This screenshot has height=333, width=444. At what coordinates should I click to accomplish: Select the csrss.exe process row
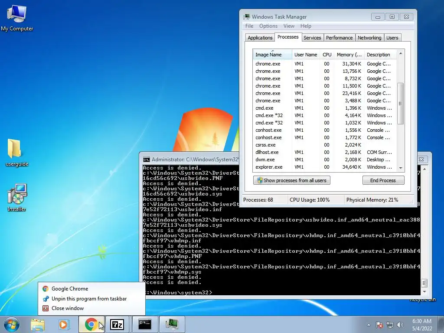tap(325, 145)
